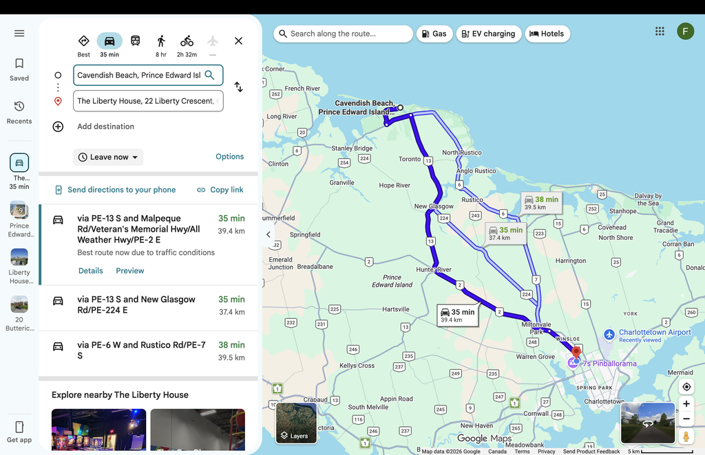Open Saved places
The width and height of the screenshot is (705, 455).
click(19, 69)
